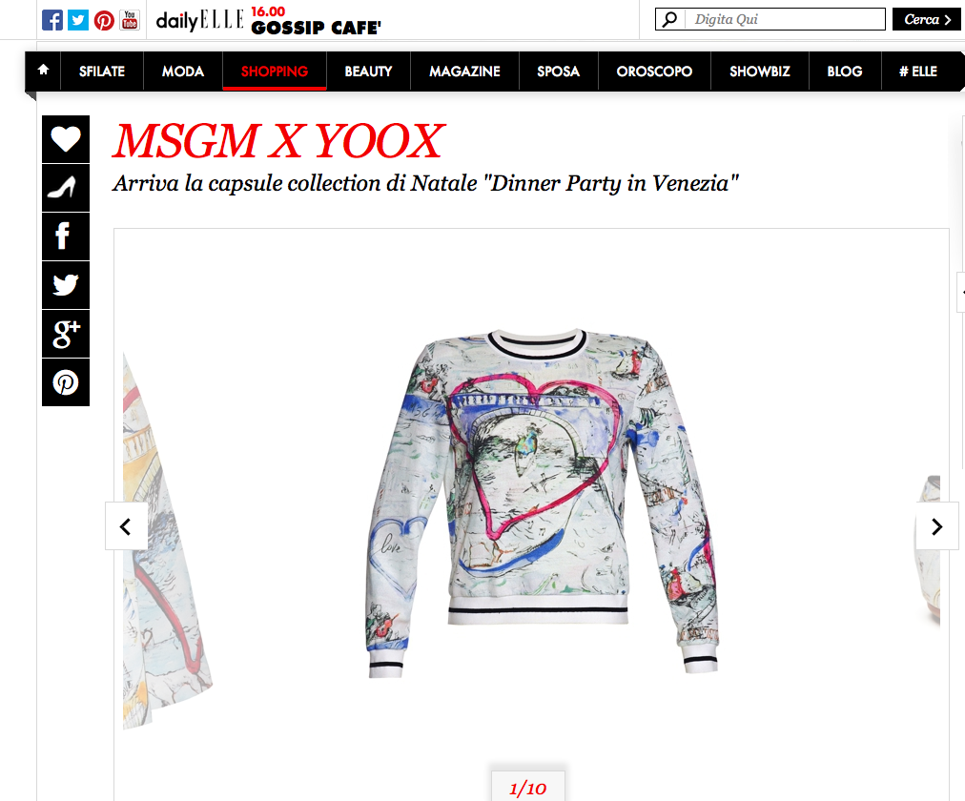
Task: Click the Pinterest icon in top header
Action: (104, 20)
